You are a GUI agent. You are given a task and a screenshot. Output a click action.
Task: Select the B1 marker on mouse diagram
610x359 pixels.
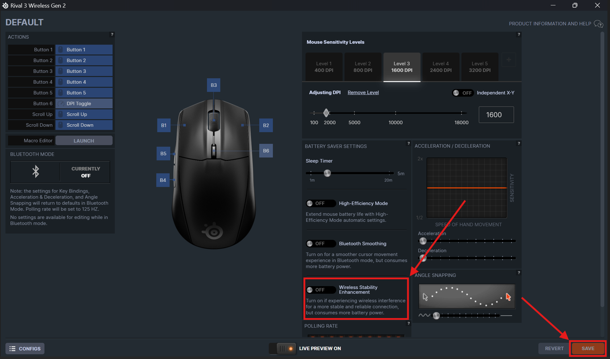(164, 125)
